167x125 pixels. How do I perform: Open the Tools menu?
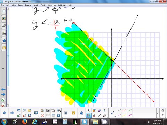43,5
